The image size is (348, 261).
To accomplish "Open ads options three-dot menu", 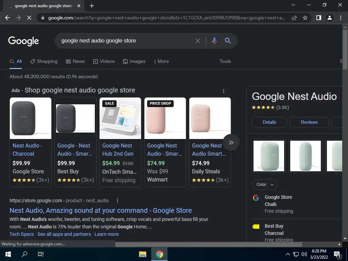I will (224, 91).
